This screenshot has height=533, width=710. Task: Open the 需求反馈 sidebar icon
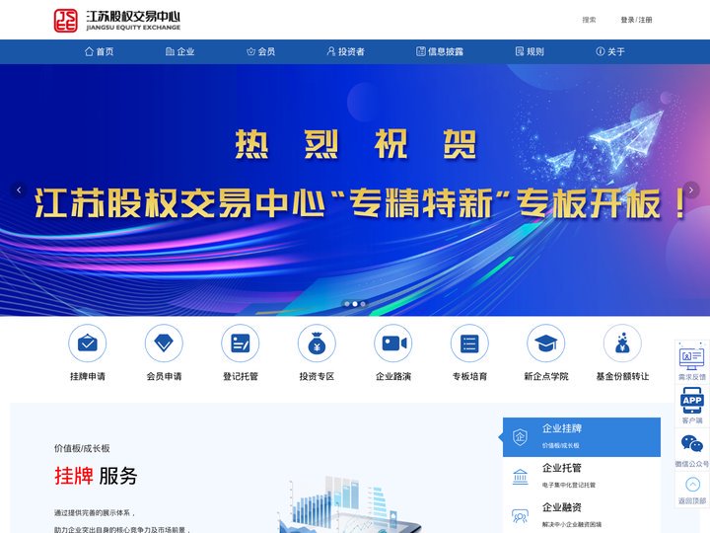[x=692, y=361]
